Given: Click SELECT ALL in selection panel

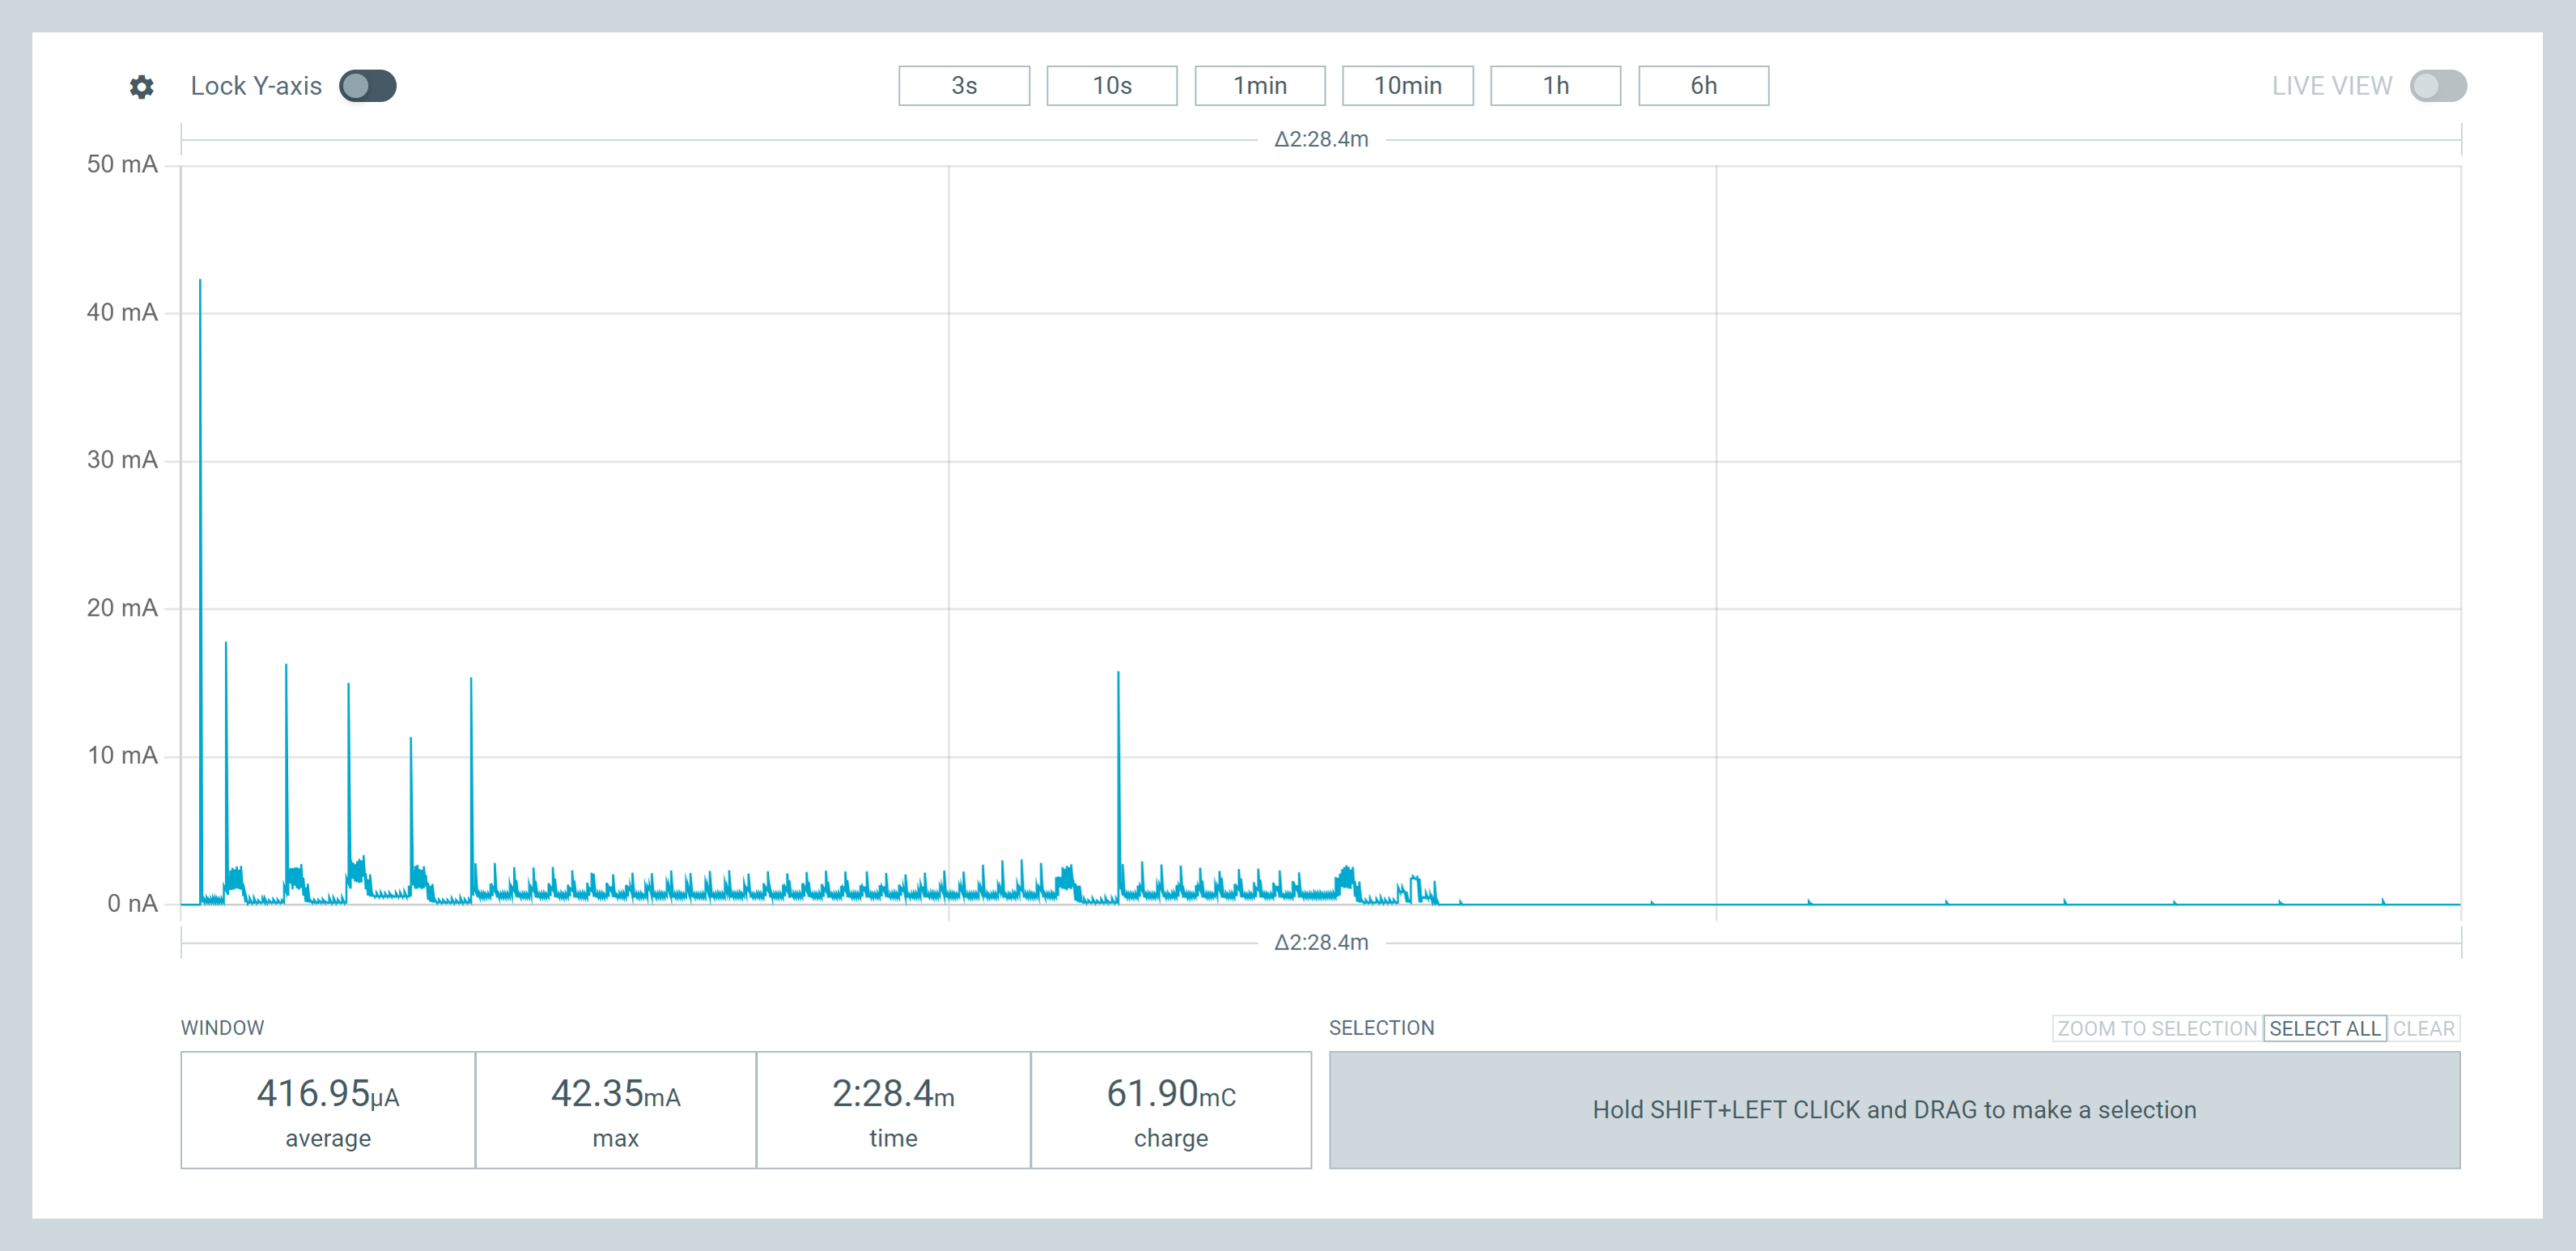Looking at the screenshot, I should coord(2325,1028).
